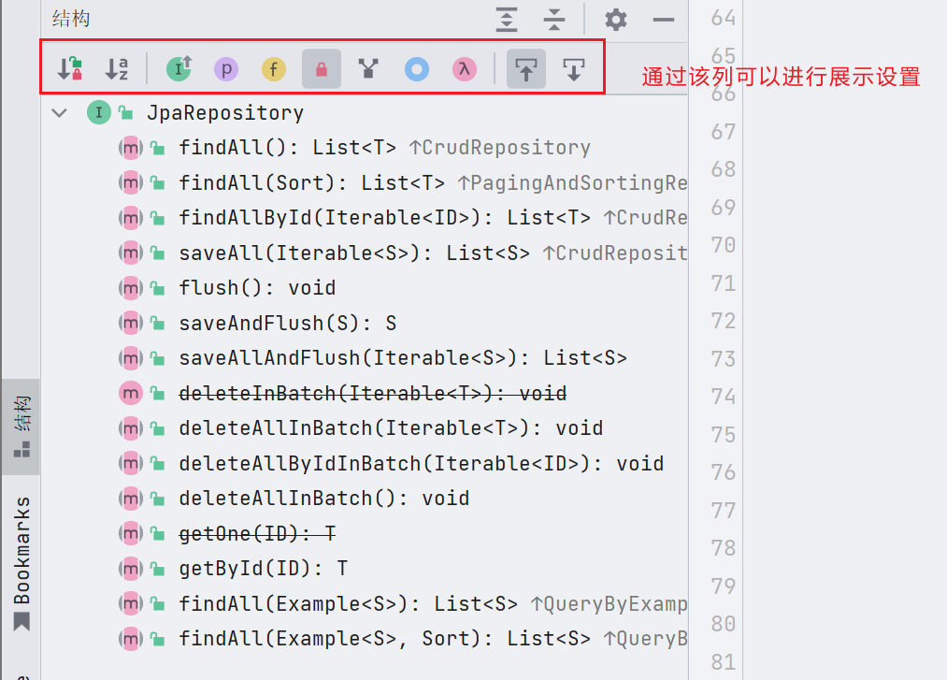Click the Show Anonymous Classes circle icon
Screen dimensions: 947x680
point(417,69)
